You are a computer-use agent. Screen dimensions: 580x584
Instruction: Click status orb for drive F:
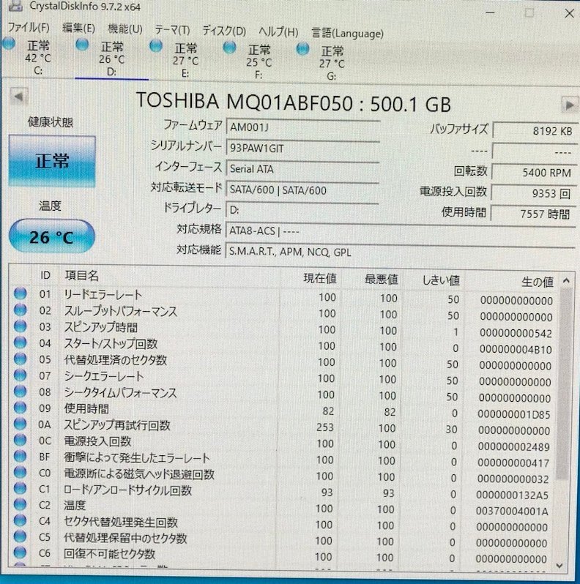point(229,48)
